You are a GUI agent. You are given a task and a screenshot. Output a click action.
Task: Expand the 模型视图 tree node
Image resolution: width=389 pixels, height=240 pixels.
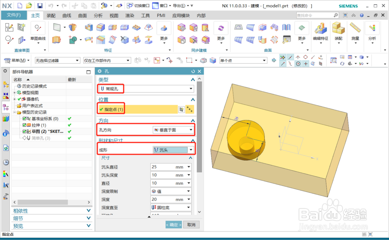coord(14,93)
